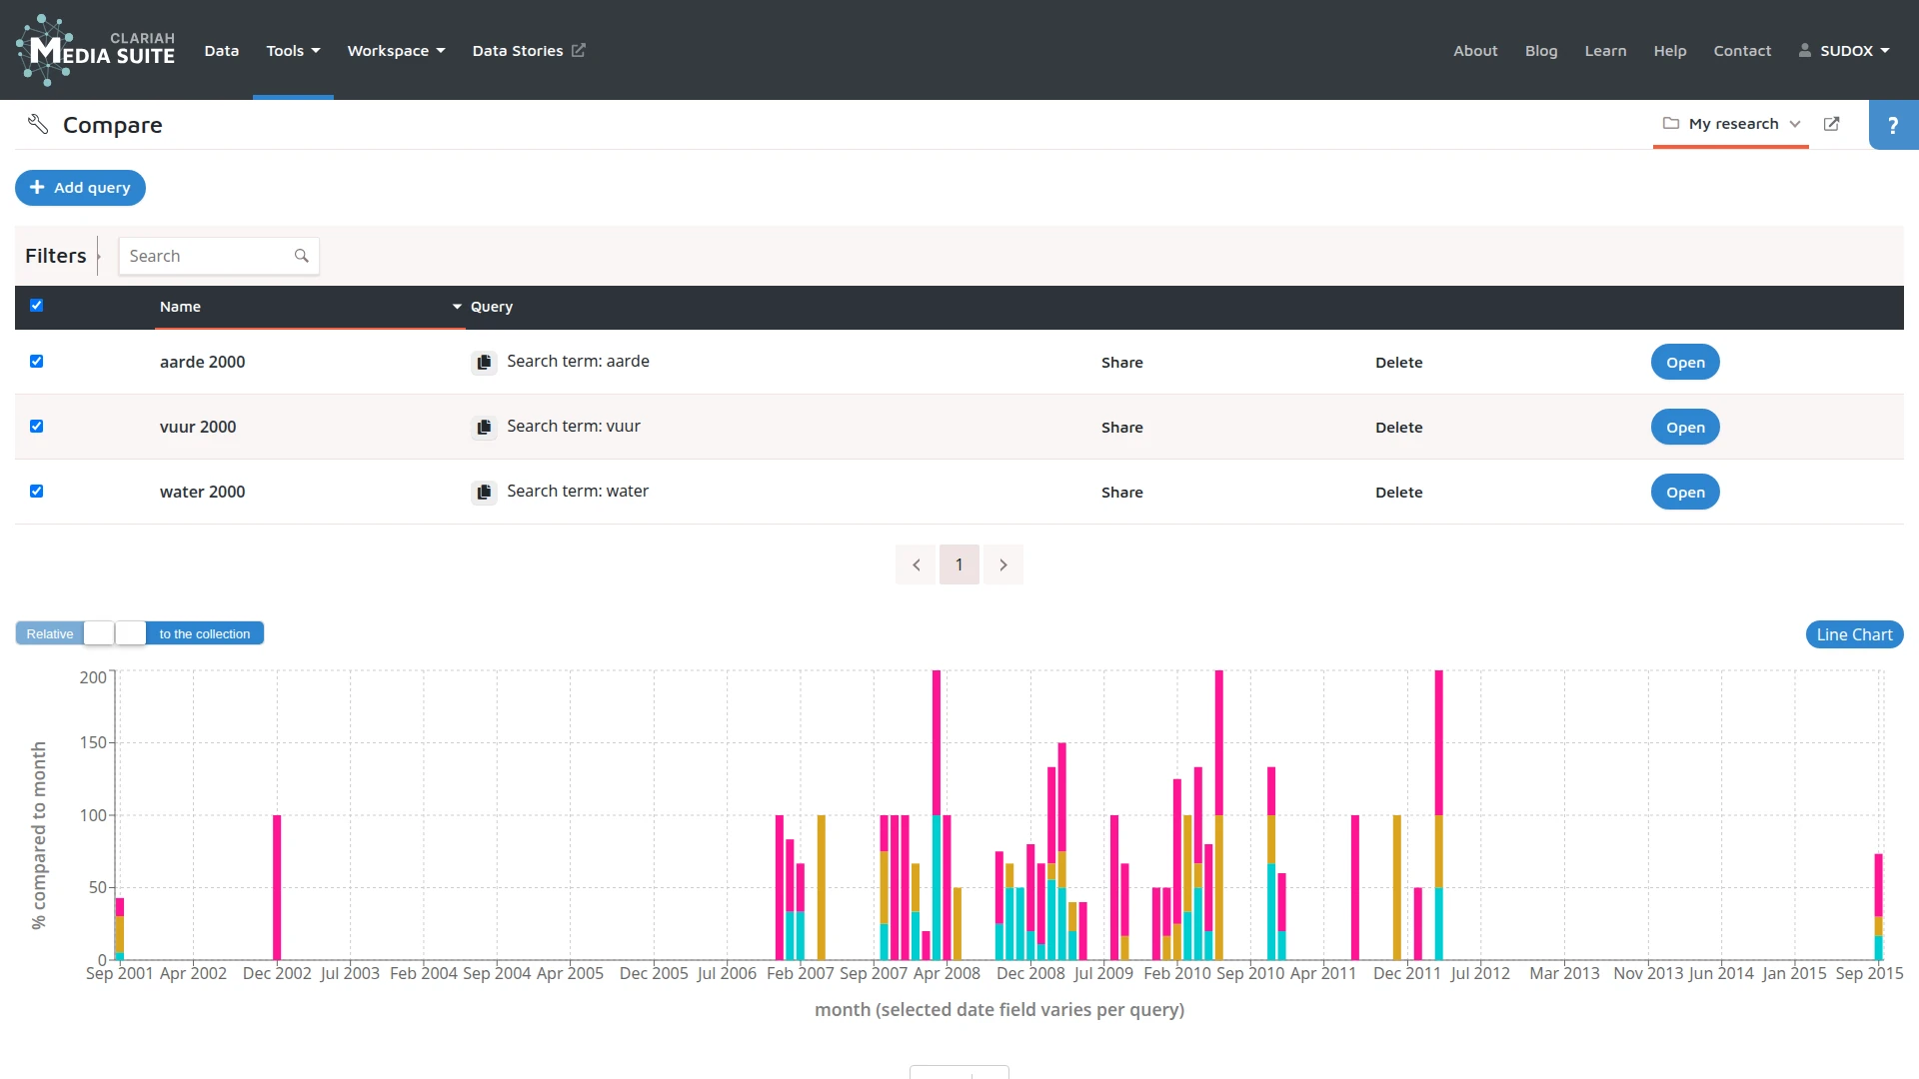Click the copy icon beside vuur query

484,428
